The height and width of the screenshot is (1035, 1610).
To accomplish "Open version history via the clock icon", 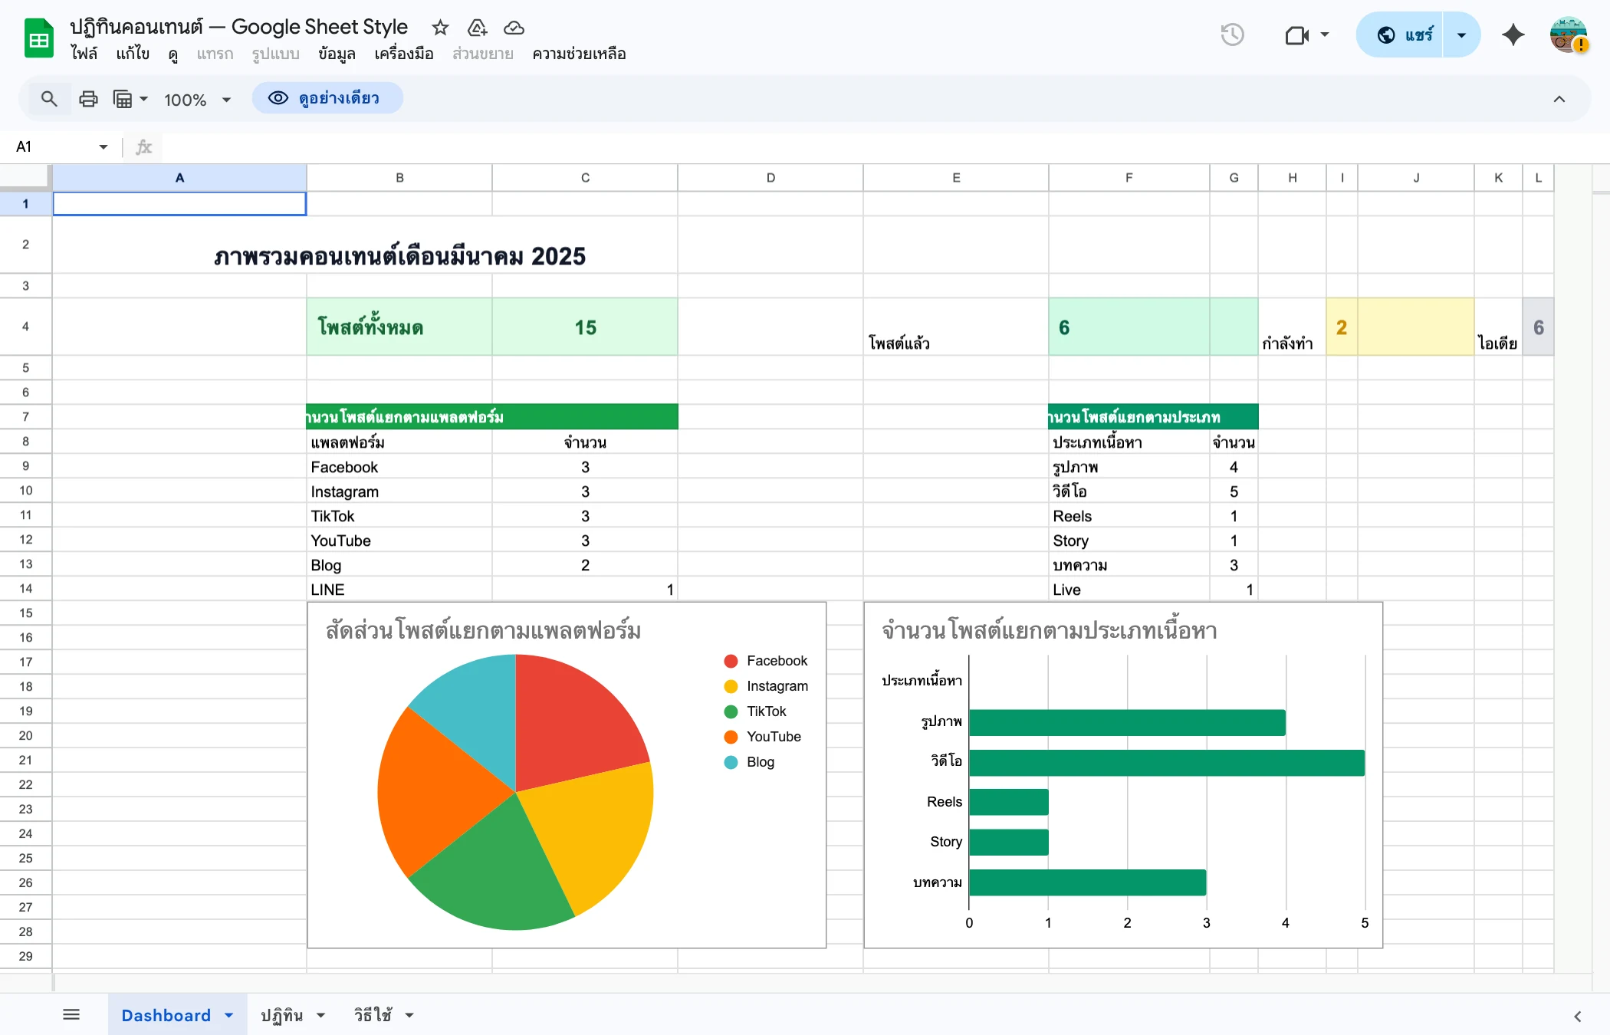I will point(1231,34).
